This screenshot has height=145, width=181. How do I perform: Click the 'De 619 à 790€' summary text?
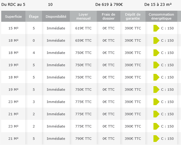click(x=109, y=5)
